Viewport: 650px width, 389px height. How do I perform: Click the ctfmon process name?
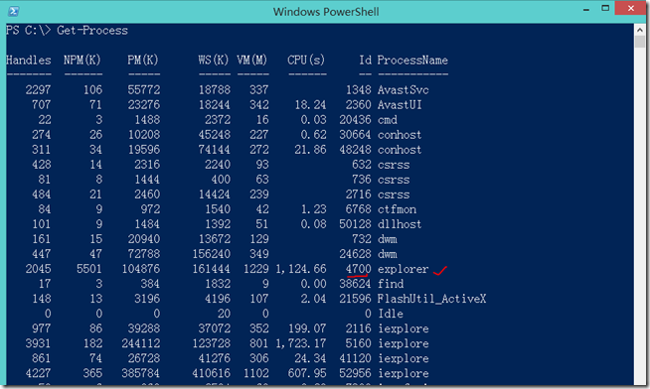397,209
